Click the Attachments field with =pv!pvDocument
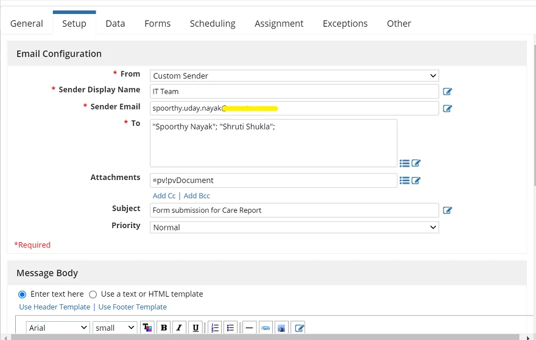 [x=273, y=180]
